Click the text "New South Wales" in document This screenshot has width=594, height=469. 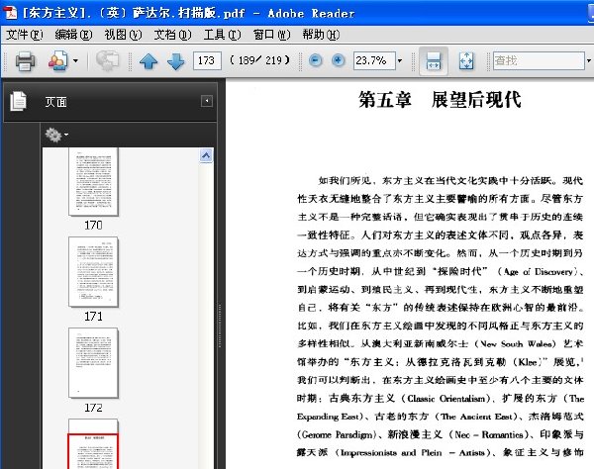515,343
